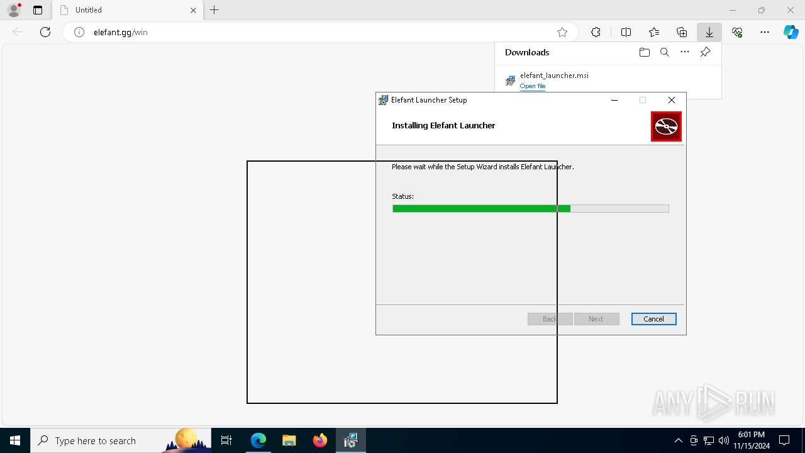This screenshot has width=805, height=453.
Task: Click the red installer disc logo
Action: coord(666,126)
